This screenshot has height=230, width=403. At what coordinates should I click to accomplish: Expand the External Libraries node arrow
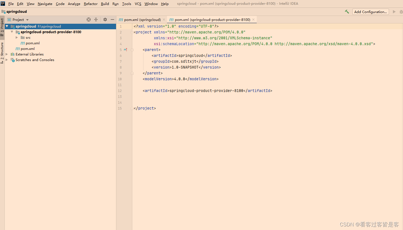click(7, 54)
